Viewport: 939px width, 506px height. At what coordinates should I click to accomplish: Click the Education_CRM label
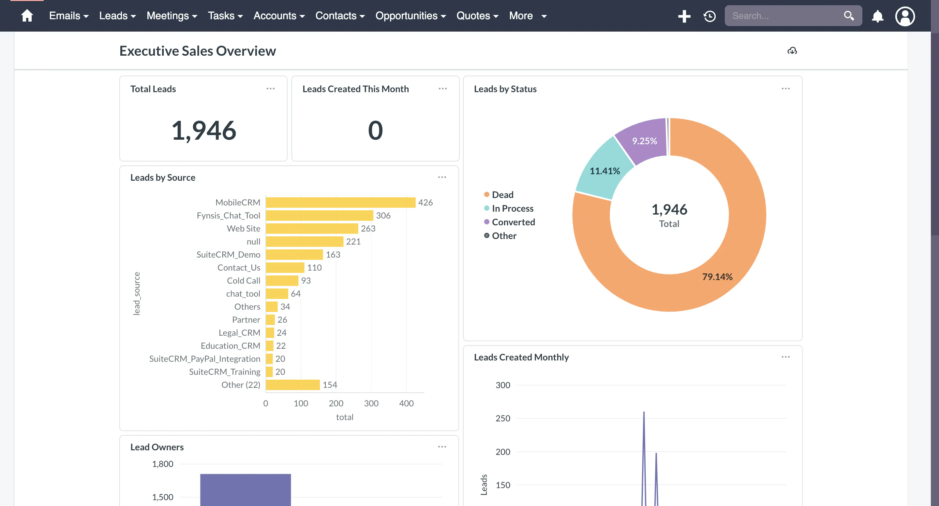pos(231,346)
